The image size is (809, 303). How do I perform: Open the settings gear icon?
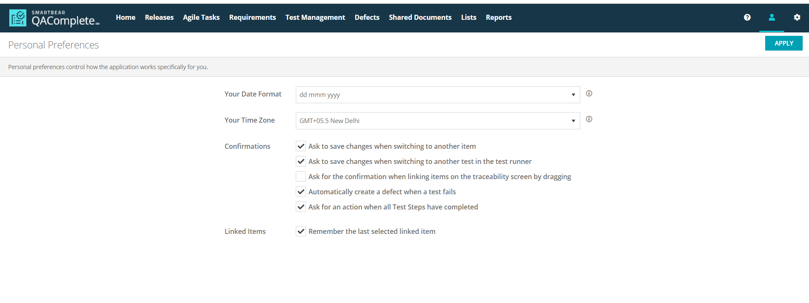coord(797,17)
